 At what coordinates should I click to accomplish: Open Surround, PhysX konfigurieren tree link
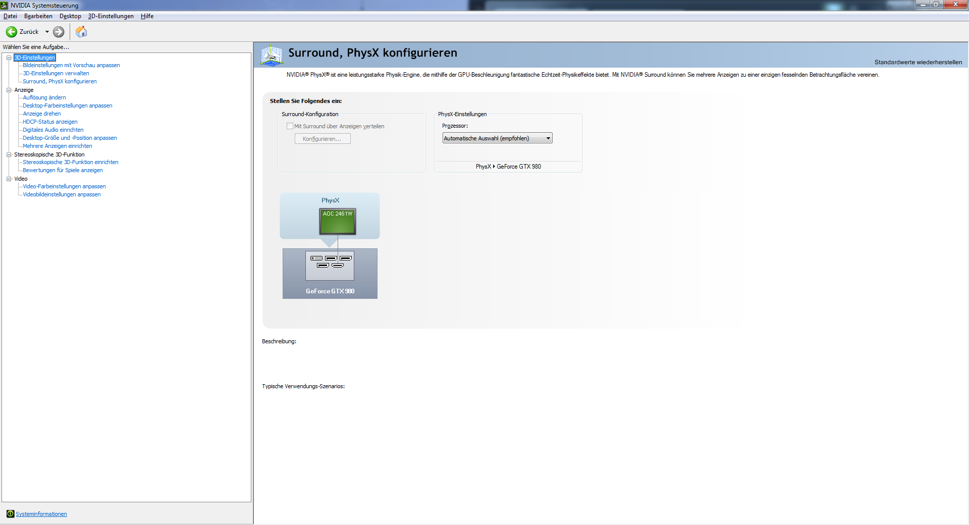pyautogui.click(x=60, y=81)
